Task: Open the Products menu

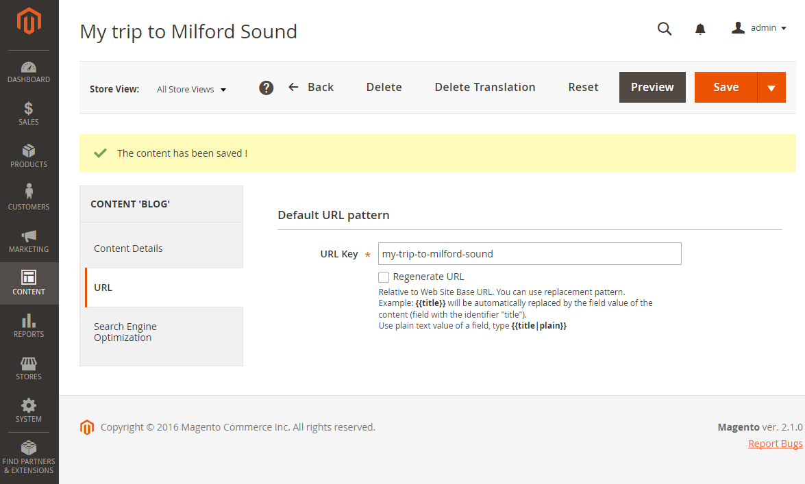Action: 29,156
